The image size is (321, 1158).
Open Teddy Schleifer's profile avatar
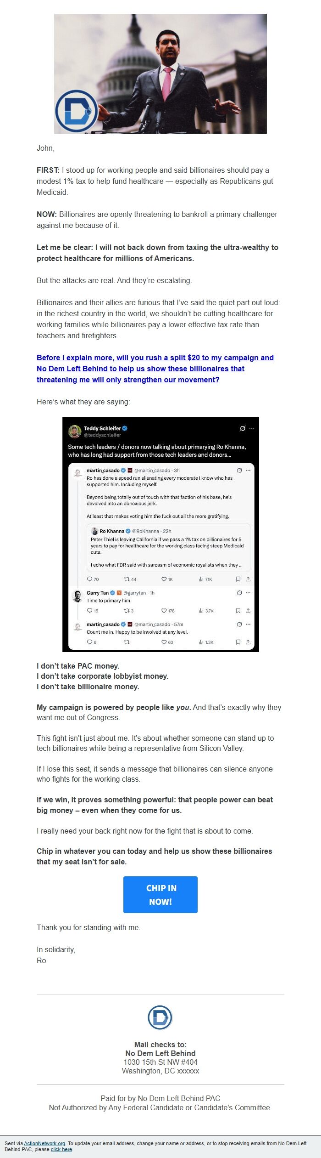75,430
